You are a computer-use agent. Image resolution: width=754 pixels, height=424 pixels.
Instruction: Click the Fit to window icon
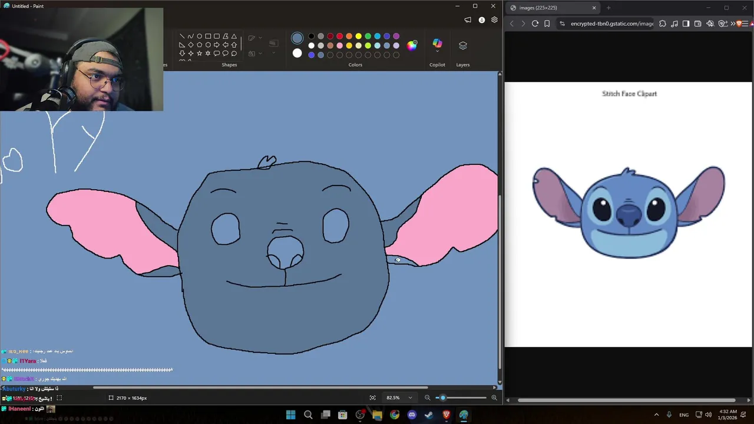[x=372, y=397]
